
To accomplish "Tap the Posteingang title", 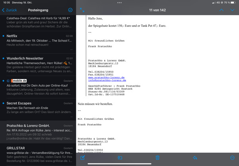I will click(38, 10).
